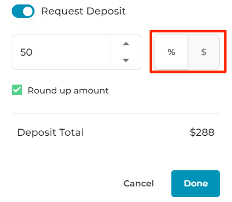Click the downward triangle spinner icon
The height and width of the screenshot is (202, 232).
pos(126,60)
